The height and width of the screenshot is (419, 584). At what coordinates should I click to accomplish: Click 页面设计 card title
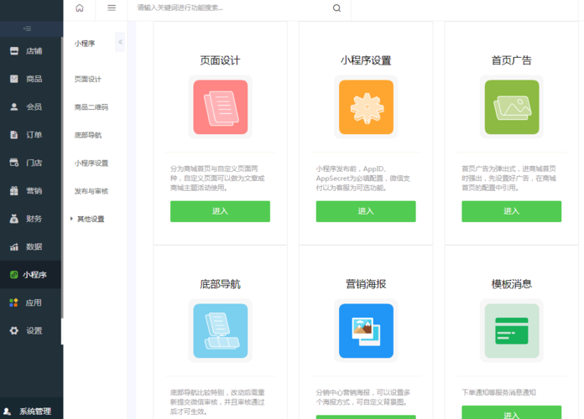(x=220, y=60)
